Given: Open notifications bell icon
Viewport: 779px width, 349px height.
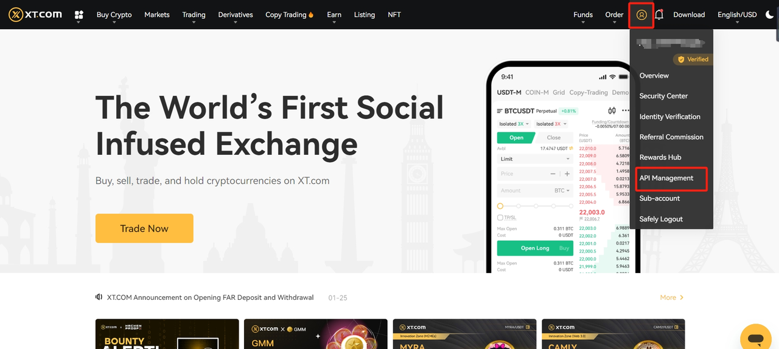Looking at the screenshot, I should point(659,15).
